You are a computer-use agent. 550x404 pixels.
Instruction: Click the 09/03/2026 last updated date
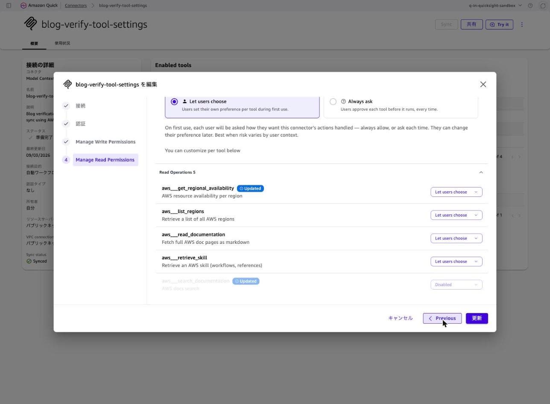pyautogui.click(x=38, y=155)
